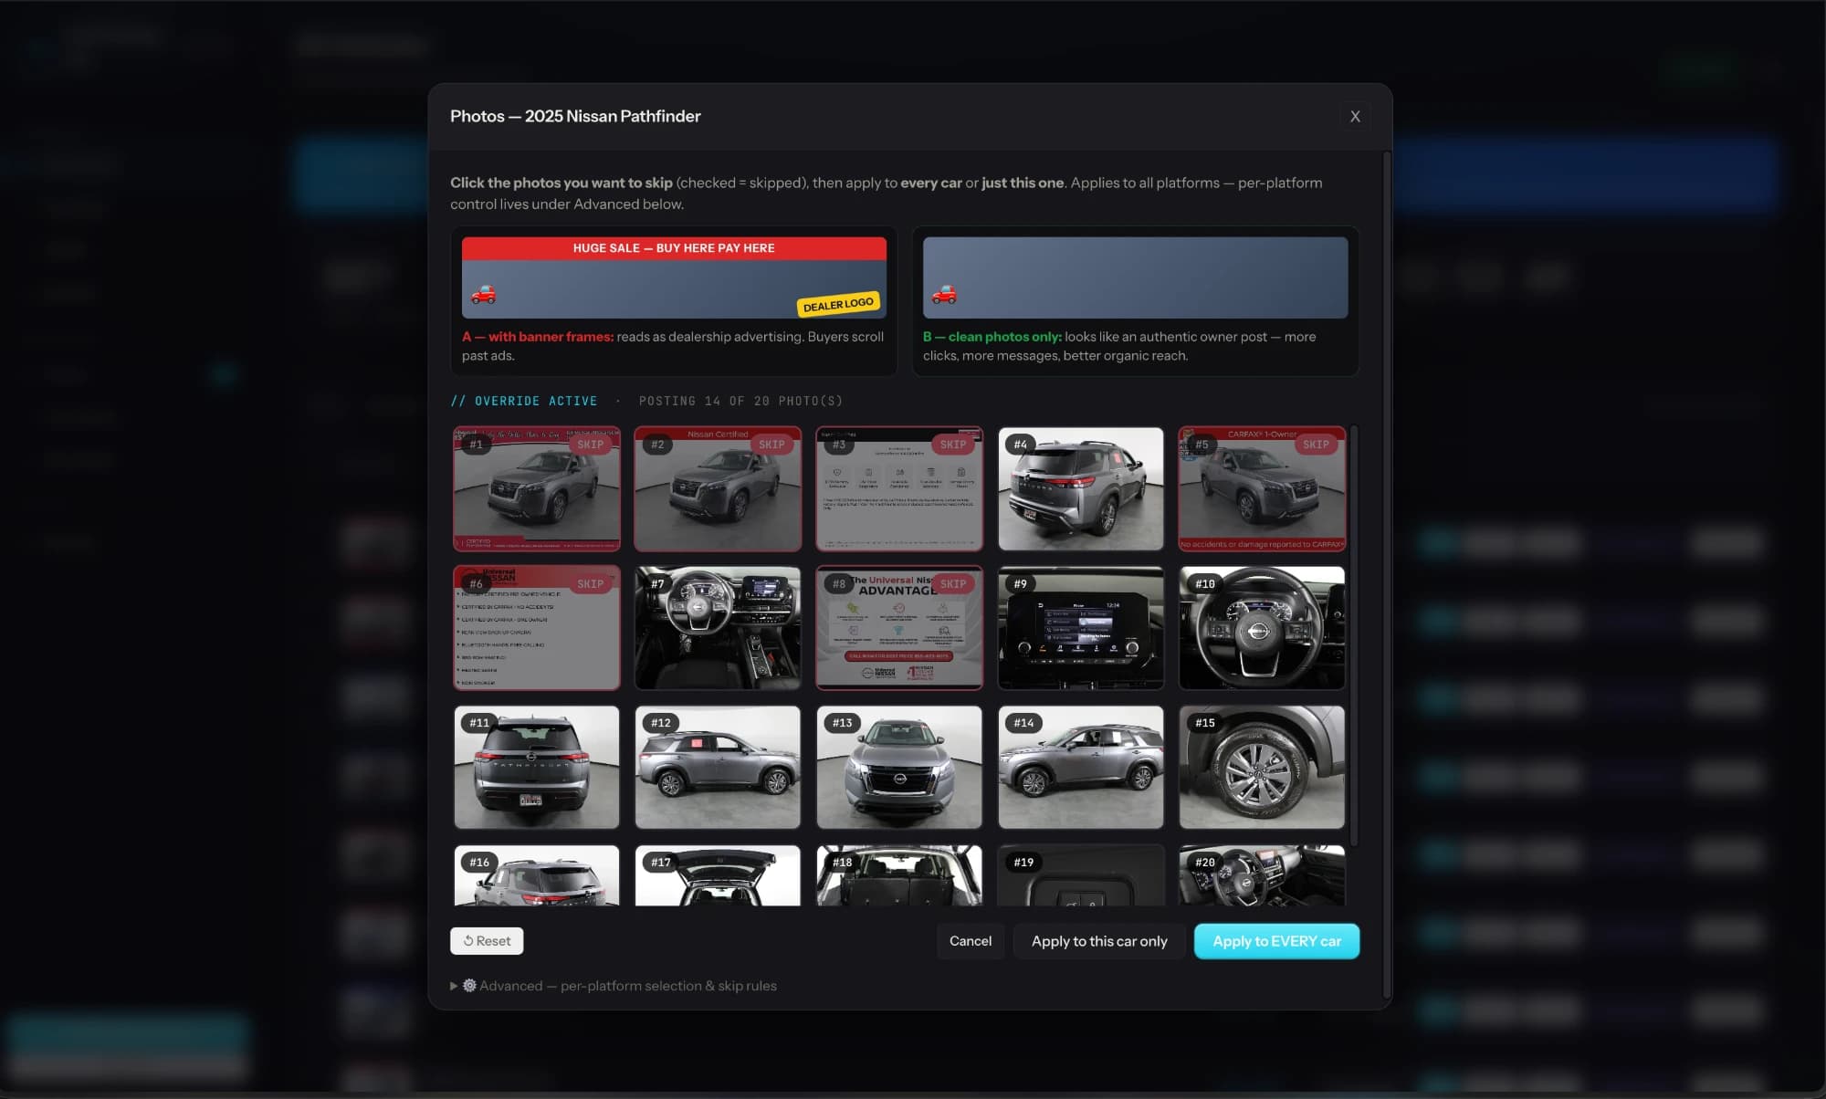This screenshot has height=1099, width=1826.
Task: Click the HUGE SALE banner example
Action: [x=674, y=248]
